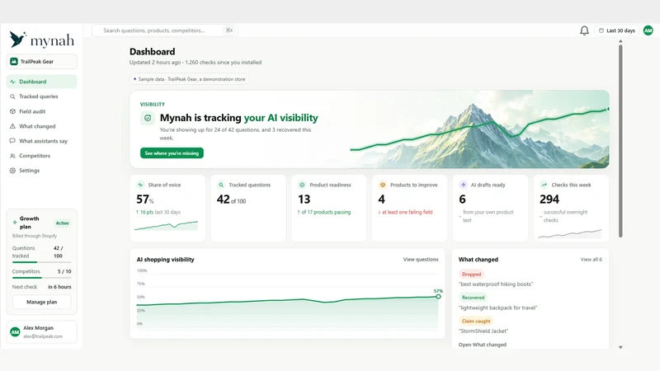Viewport: 660px width, 371px height.
Task: Click the Recovered status badge
Action: (x=473, y=298)
